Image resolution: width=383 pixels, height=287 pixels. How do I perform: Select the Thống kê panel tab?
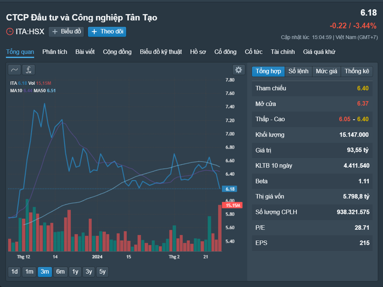tap(357, 71)
